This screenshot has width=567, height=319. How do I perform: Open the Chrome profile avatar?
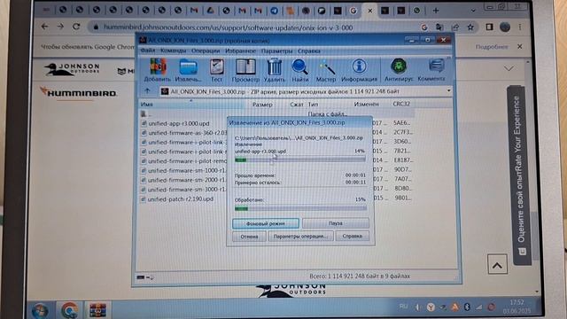pyautogui.click(x=505, y=27)
